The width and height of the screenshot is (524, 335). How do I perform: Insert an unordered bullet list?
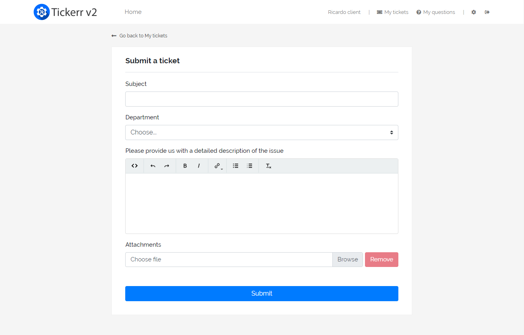235,166
